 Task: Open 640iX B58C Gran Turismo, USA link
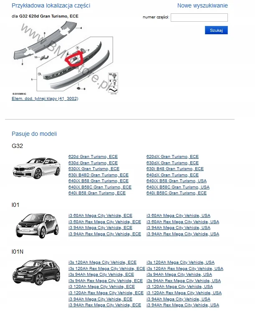click(x=178, y=187)
